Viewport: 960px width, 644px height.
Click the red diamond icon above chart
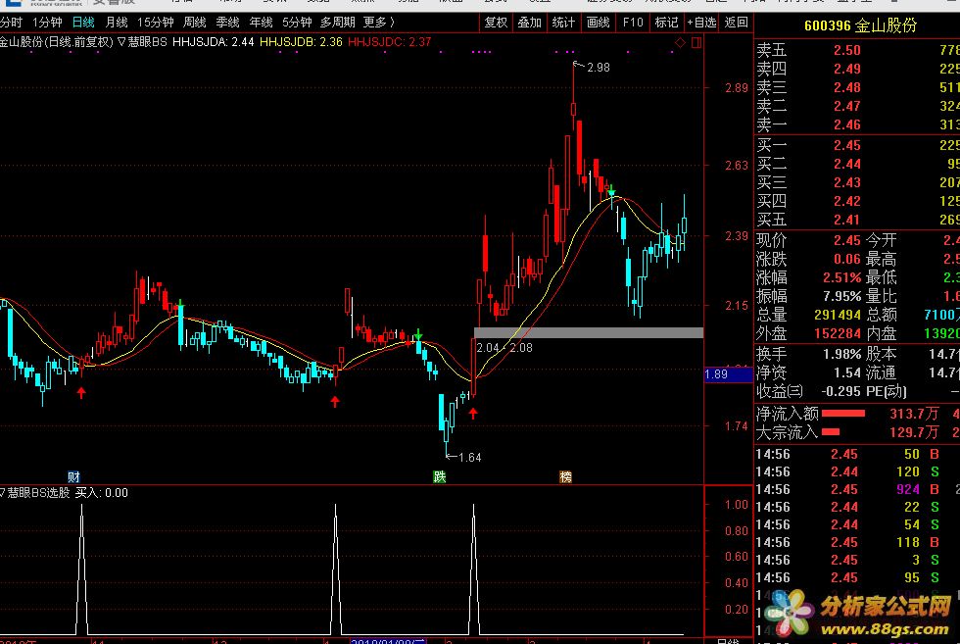pyautogui.click(x=680, y=42)
